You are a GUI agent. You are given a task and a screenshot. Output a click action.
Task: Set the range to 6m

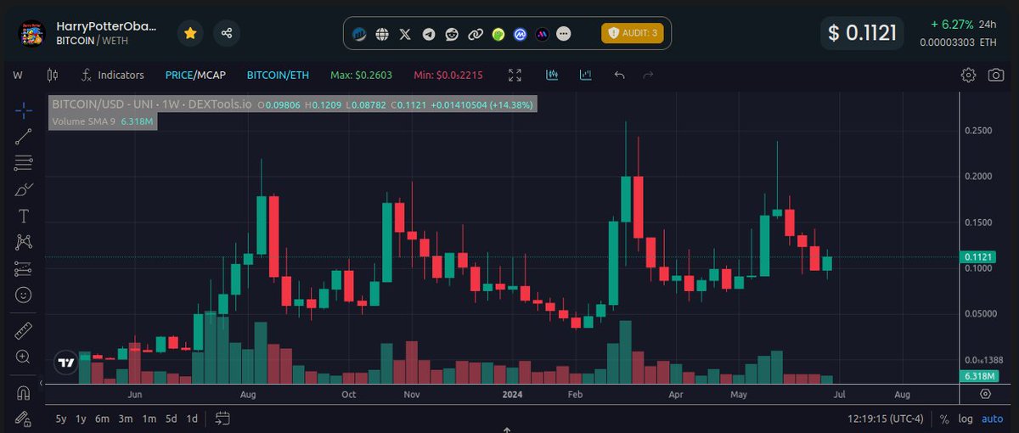click(x=102, y=419)
